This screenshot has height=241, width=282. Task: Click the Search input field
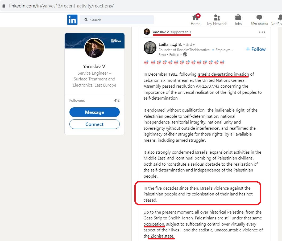[x=117, y=20]
